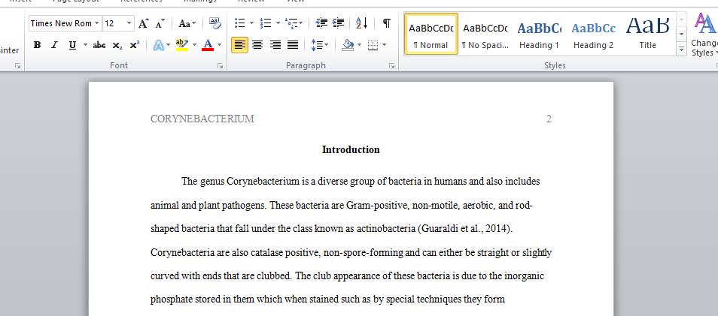Open the Borders dropdown arrow
718x316 pixels.
[384, 45]
